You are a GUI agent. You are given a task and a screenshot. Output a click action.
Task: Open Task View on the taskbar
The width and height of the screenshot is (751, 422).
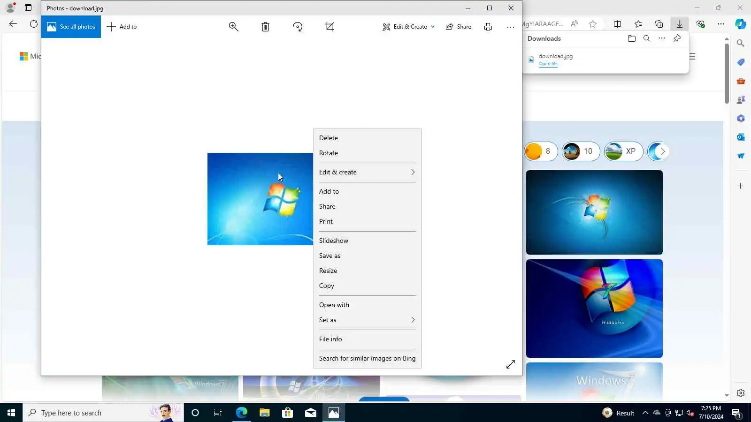[x=218, y=413]
